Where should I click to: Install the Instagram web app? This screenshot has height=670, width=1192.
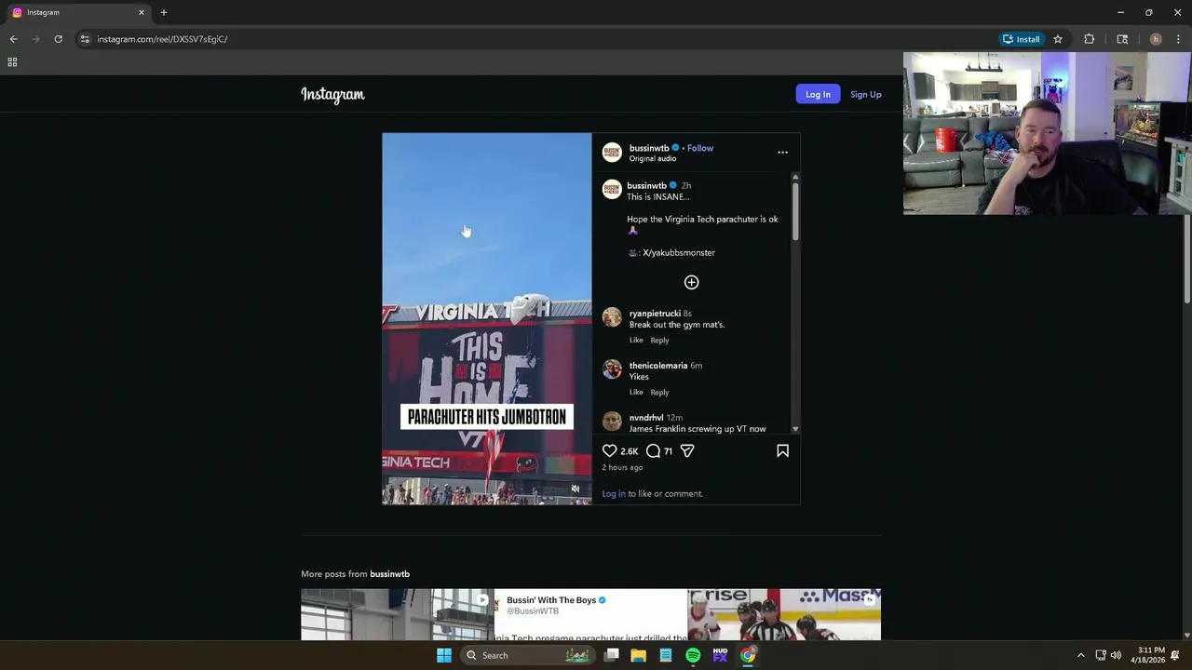pyautogui.click(x=1022, y=39)
